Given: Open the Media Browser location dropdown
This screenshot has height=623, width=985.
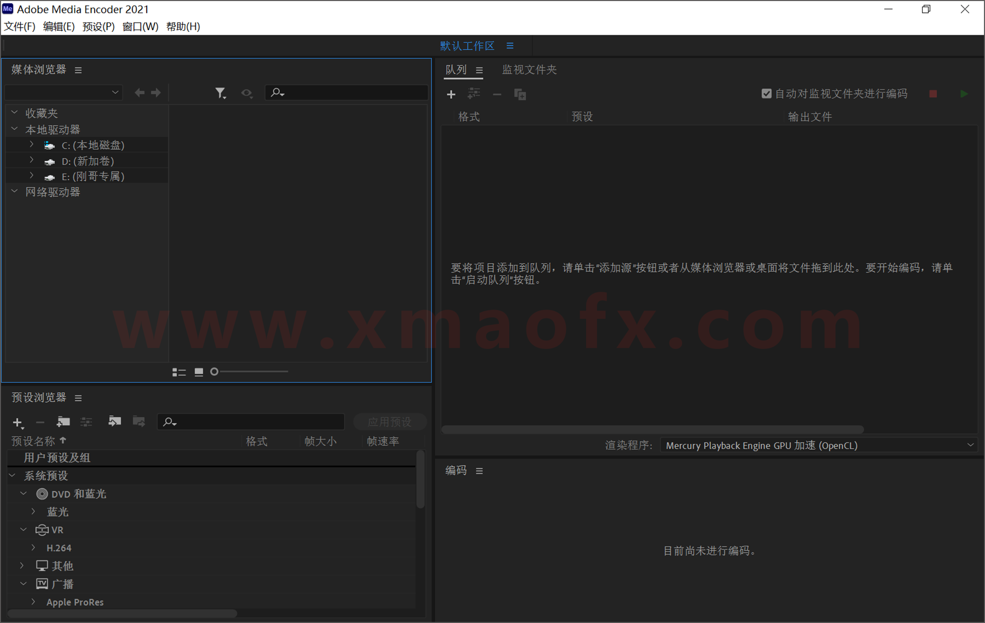Looking at the screenshot, I should [x=64, y=92].
